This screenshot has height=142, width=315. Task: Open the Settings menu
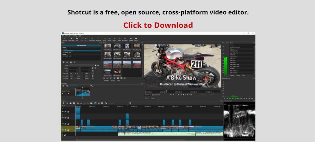point(75,36)
